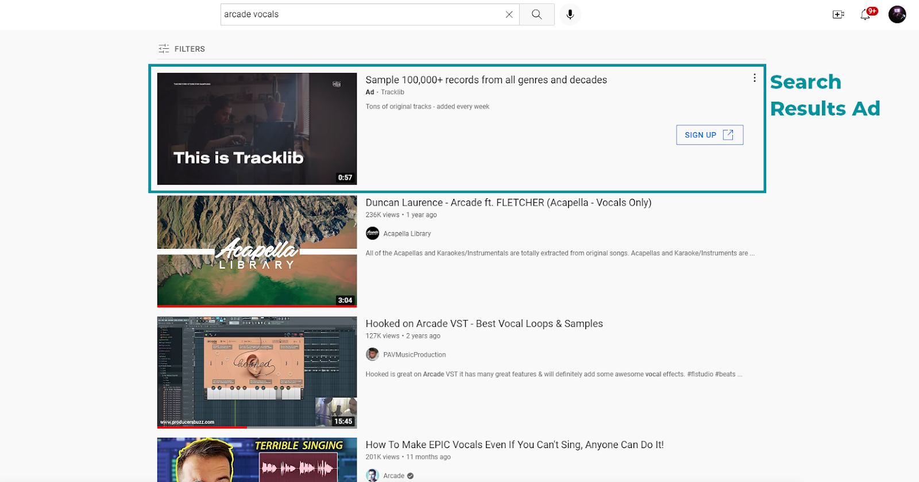Click the magnifying glass search button

[x=536, y=14]
